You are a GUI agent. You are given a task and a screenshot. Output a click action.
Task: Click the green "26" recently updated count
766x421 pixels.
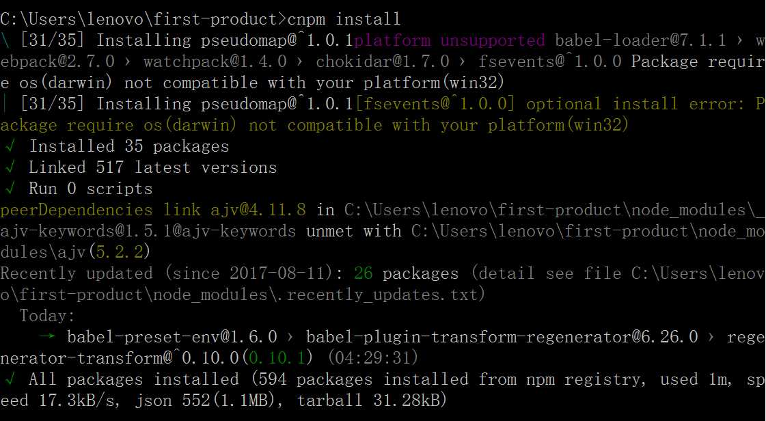[363, 273]
